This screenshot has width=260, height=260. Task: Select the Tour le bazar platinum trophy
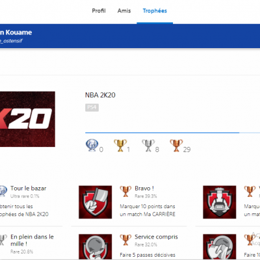click(x=28, y=188)
